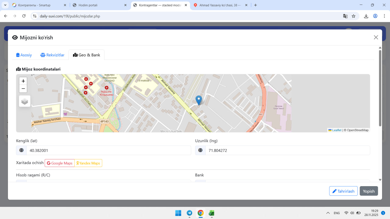Click the Google Translate icon in address bar
The width and height of the screenshot is (390, 219).
(x=345, y=16)
